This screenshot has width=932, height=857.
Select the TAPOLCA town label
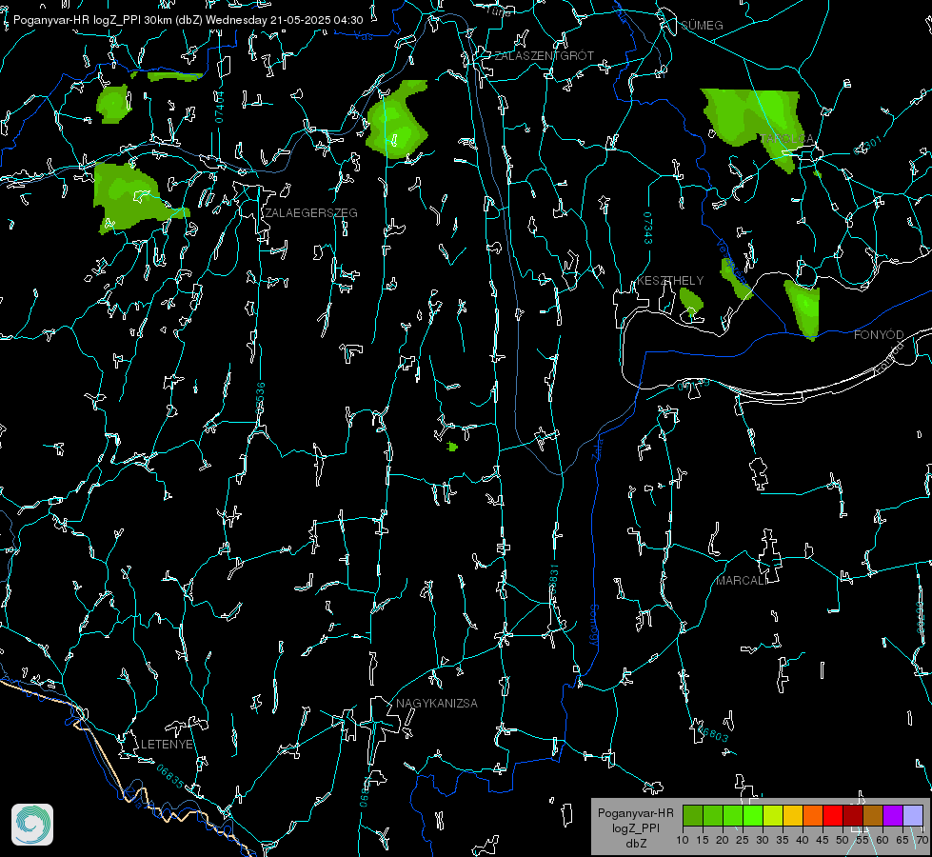(x=787, y=139)
